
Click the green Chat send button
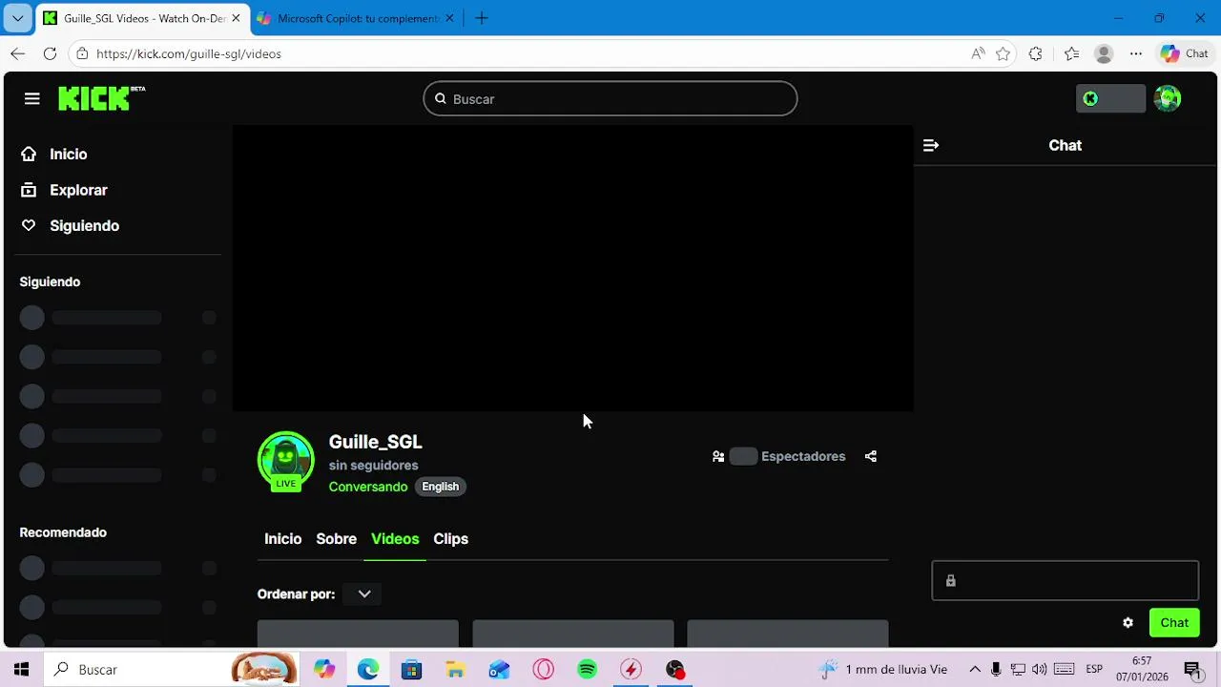(1174, 623)
